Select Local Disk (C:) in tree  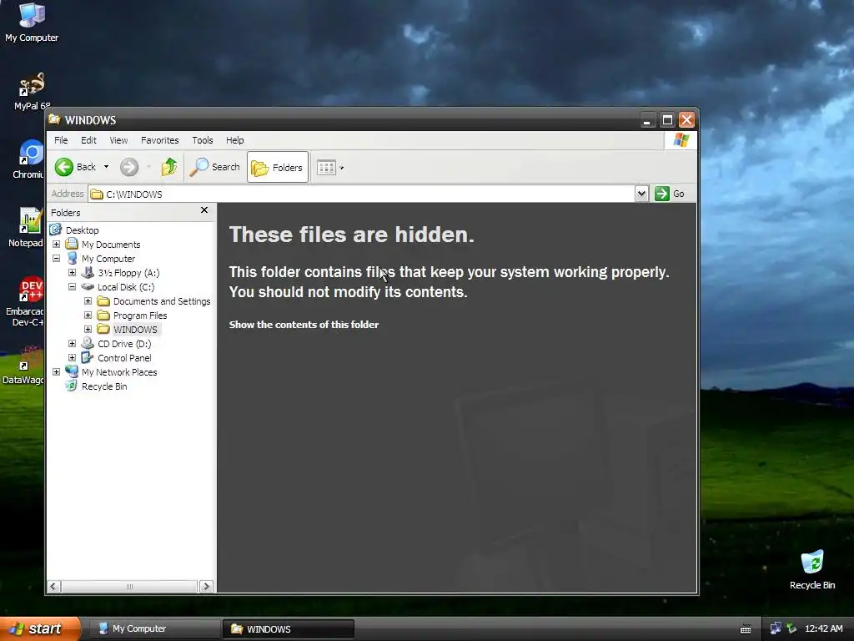pos(126,287)
